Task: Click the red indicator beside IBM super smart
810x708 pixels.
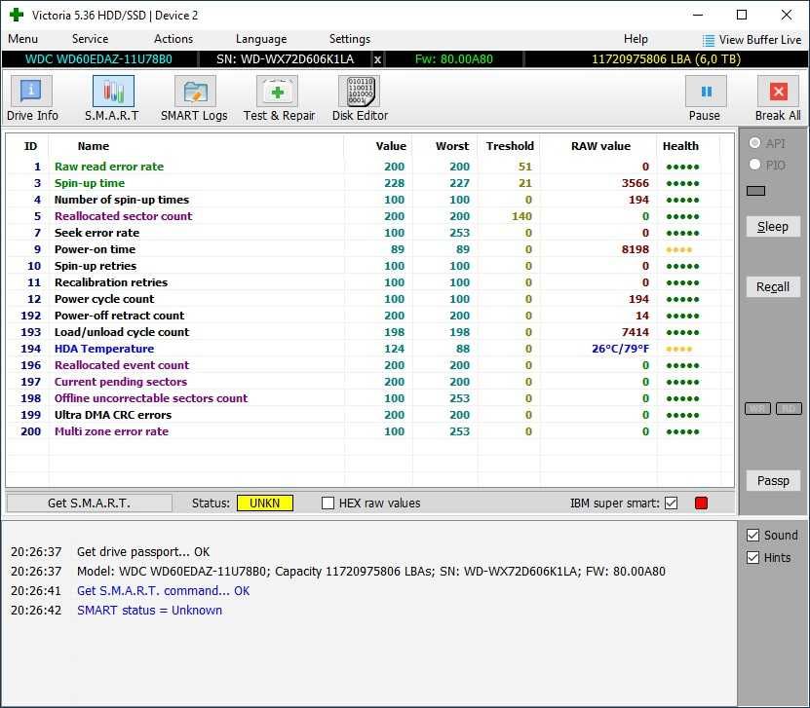Action: tap(701, 503)
